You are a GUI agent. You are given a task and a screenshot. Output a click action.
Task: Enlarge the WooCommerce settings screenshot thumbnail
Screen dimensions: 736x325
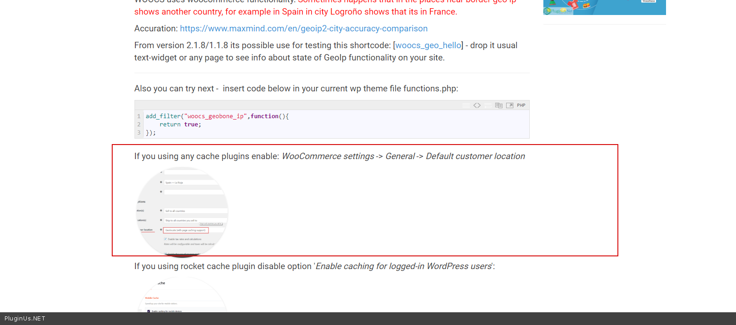182,211
